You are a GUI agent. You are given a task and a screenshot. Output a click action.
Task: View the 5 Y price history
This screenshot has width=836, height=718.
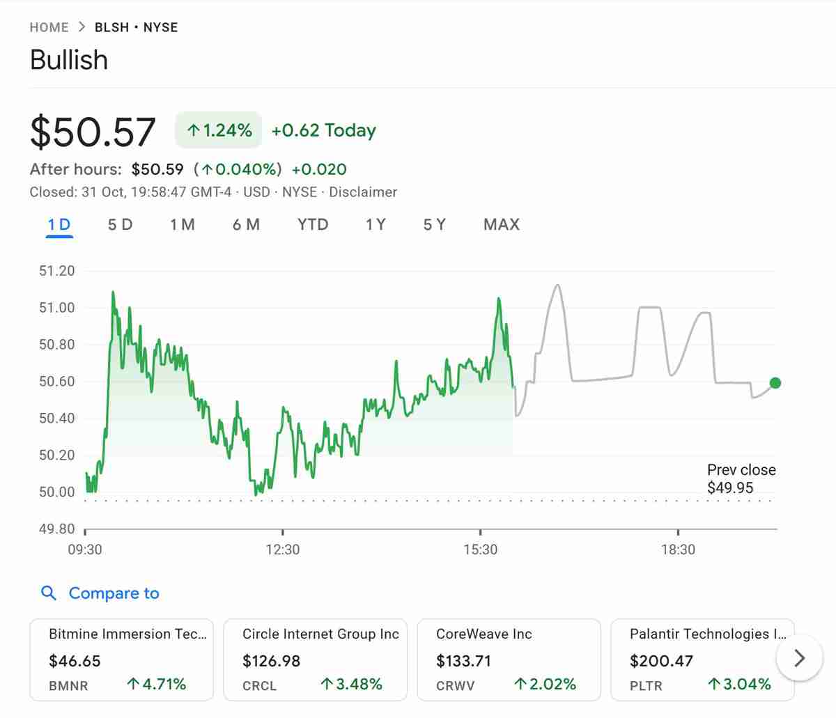coord(435,224)
